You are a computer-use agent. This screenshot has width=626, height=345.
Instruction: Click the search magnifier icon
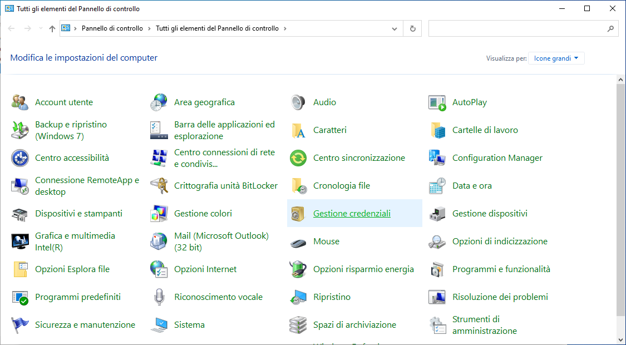point(610,29)
